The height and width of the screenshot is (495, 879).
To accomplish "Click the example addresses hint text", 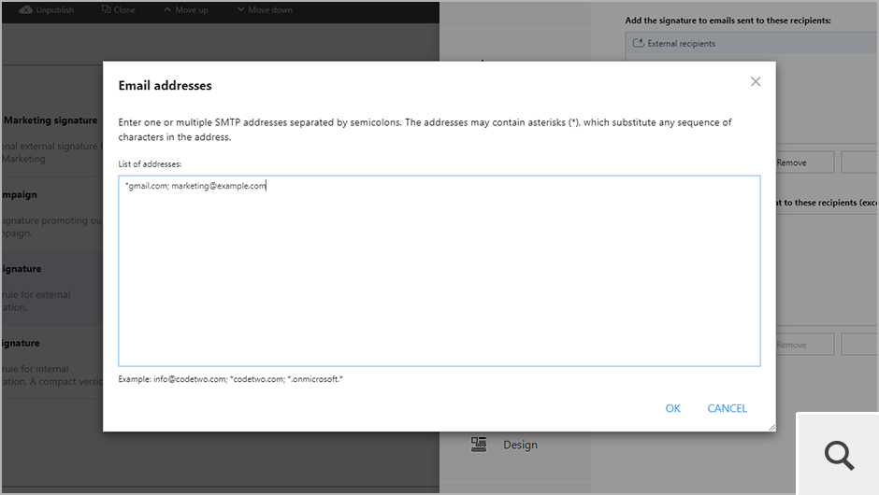I will pos(230,379).
